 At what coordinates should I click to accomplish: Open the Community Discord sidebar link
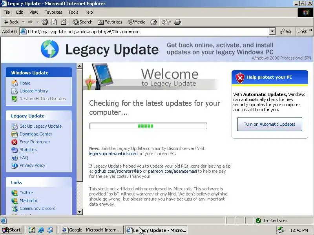[38, 208]
